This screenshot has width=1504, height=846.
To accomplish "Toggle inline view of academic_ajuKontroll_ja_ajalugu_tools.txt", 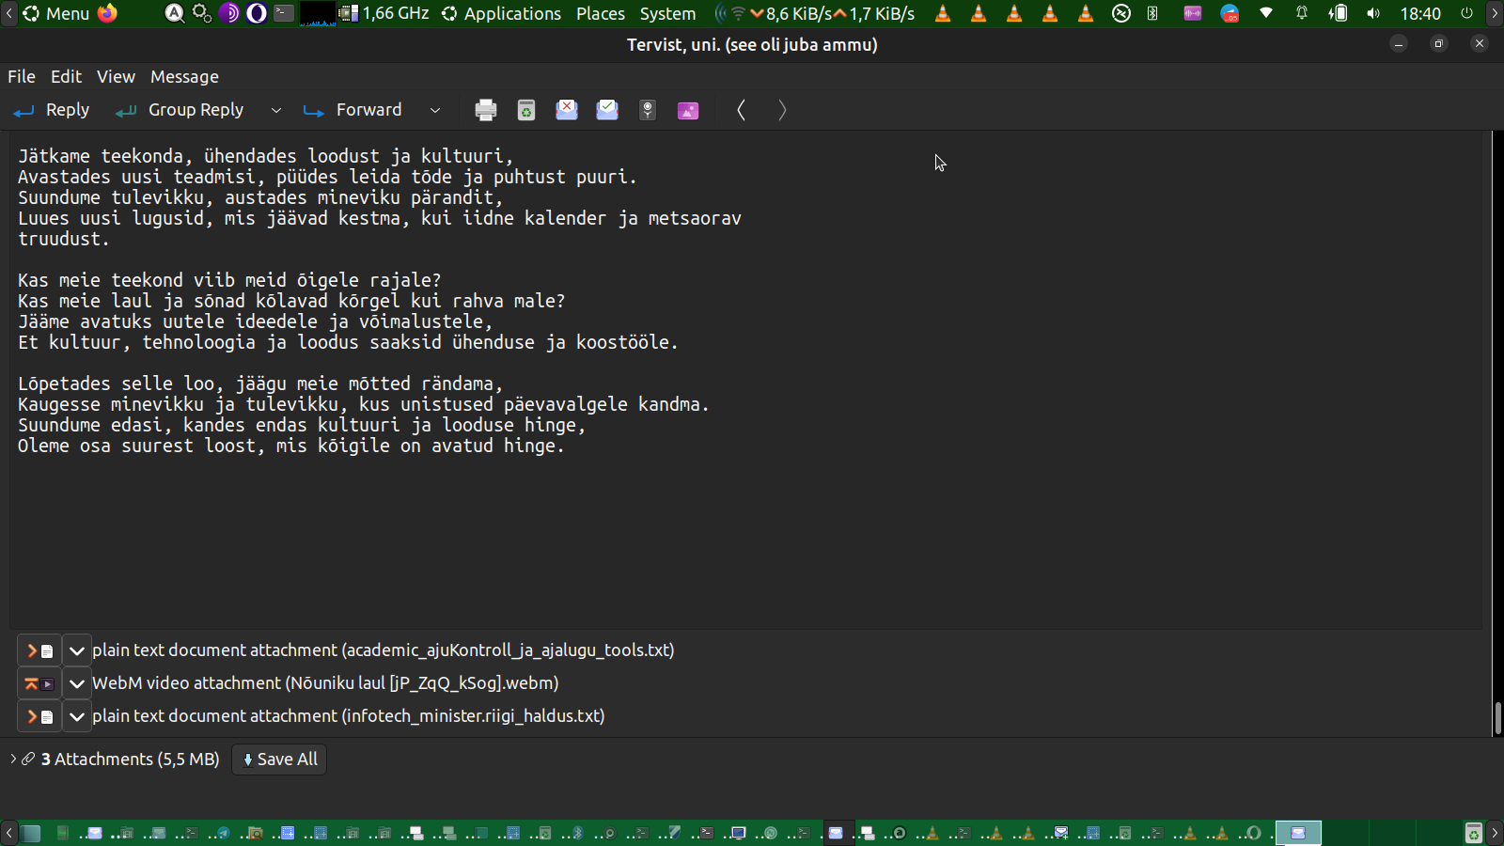I will (x=39, y=650).
